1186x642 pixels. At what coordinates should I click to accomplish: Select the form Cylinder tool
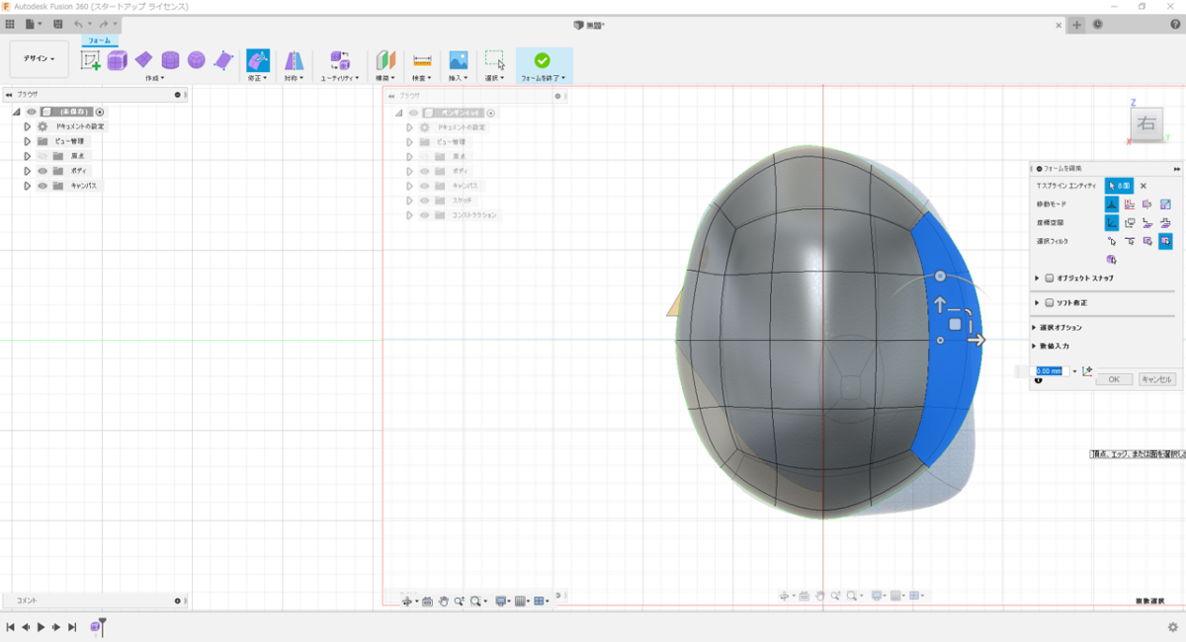click(x=170, y=60)
